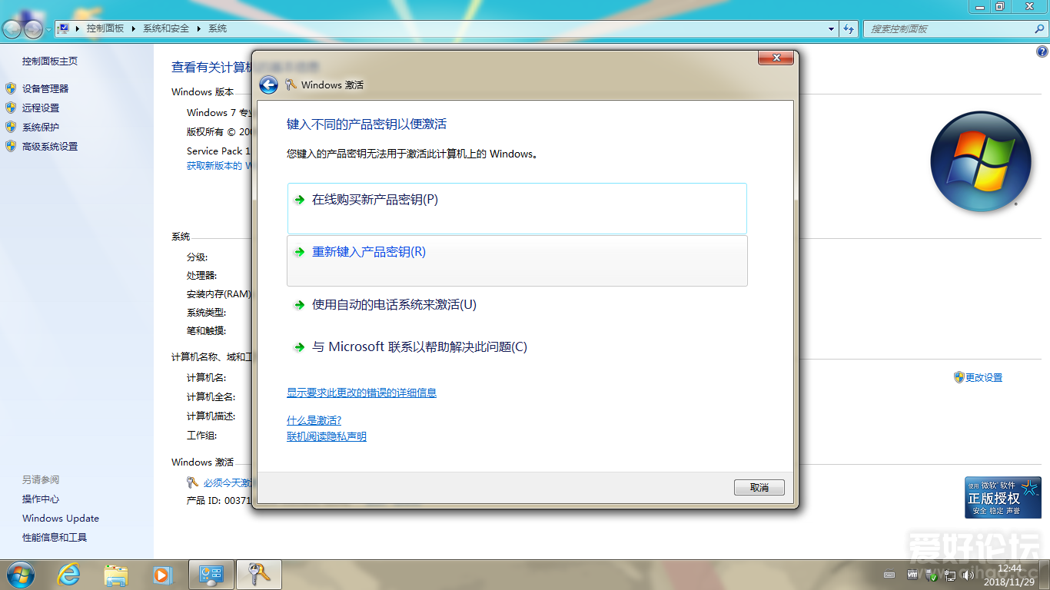Open the recent pages dropdown arrow
The height and width of the screenshot is (590, 1050).
coord(48,29)
